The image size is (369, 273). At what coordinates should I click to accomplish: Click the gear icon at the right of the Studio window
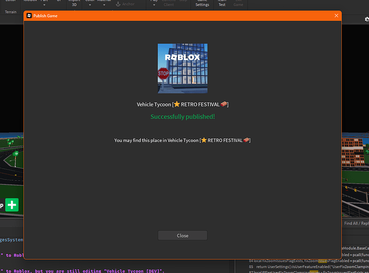367,19
